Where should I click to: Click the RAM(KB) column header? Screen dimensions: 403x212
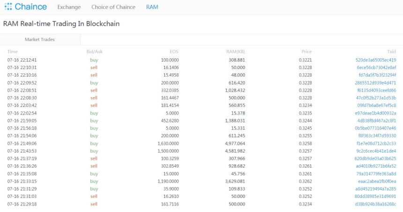click(x=235, y=51)
